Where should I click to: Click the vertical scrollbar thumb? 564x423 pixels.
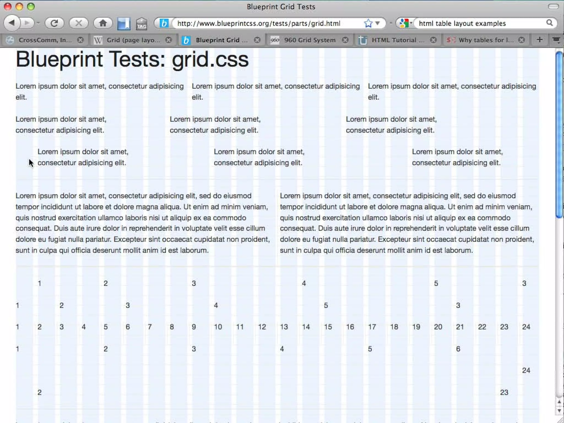click(x=559, y=135)
